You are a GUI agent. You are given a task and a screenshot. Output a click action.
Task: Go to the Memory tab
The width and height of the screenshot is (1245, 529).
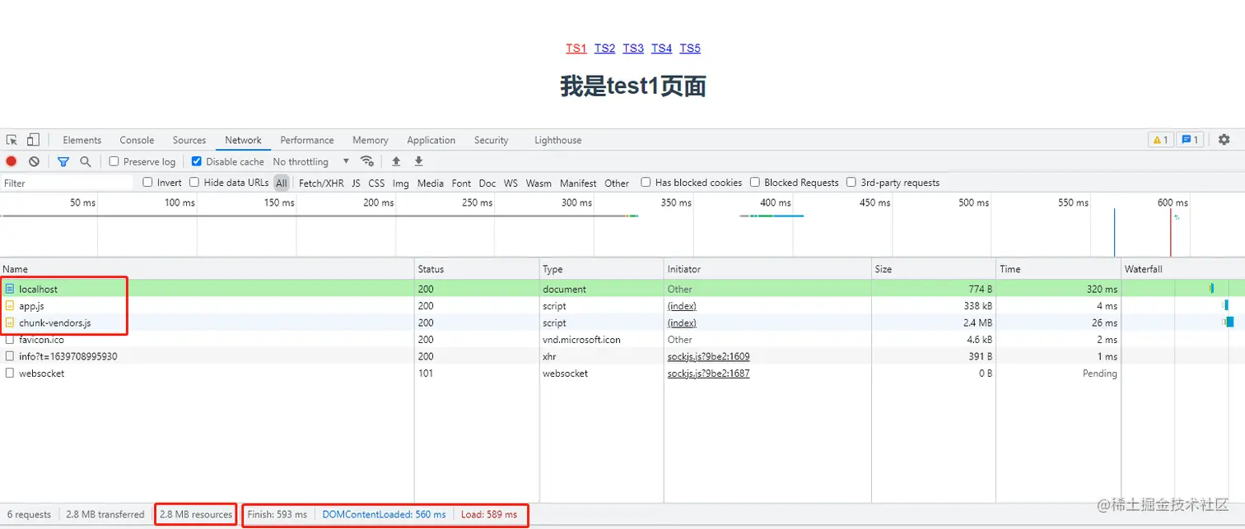pyautogui.click(x=371, y=140)
